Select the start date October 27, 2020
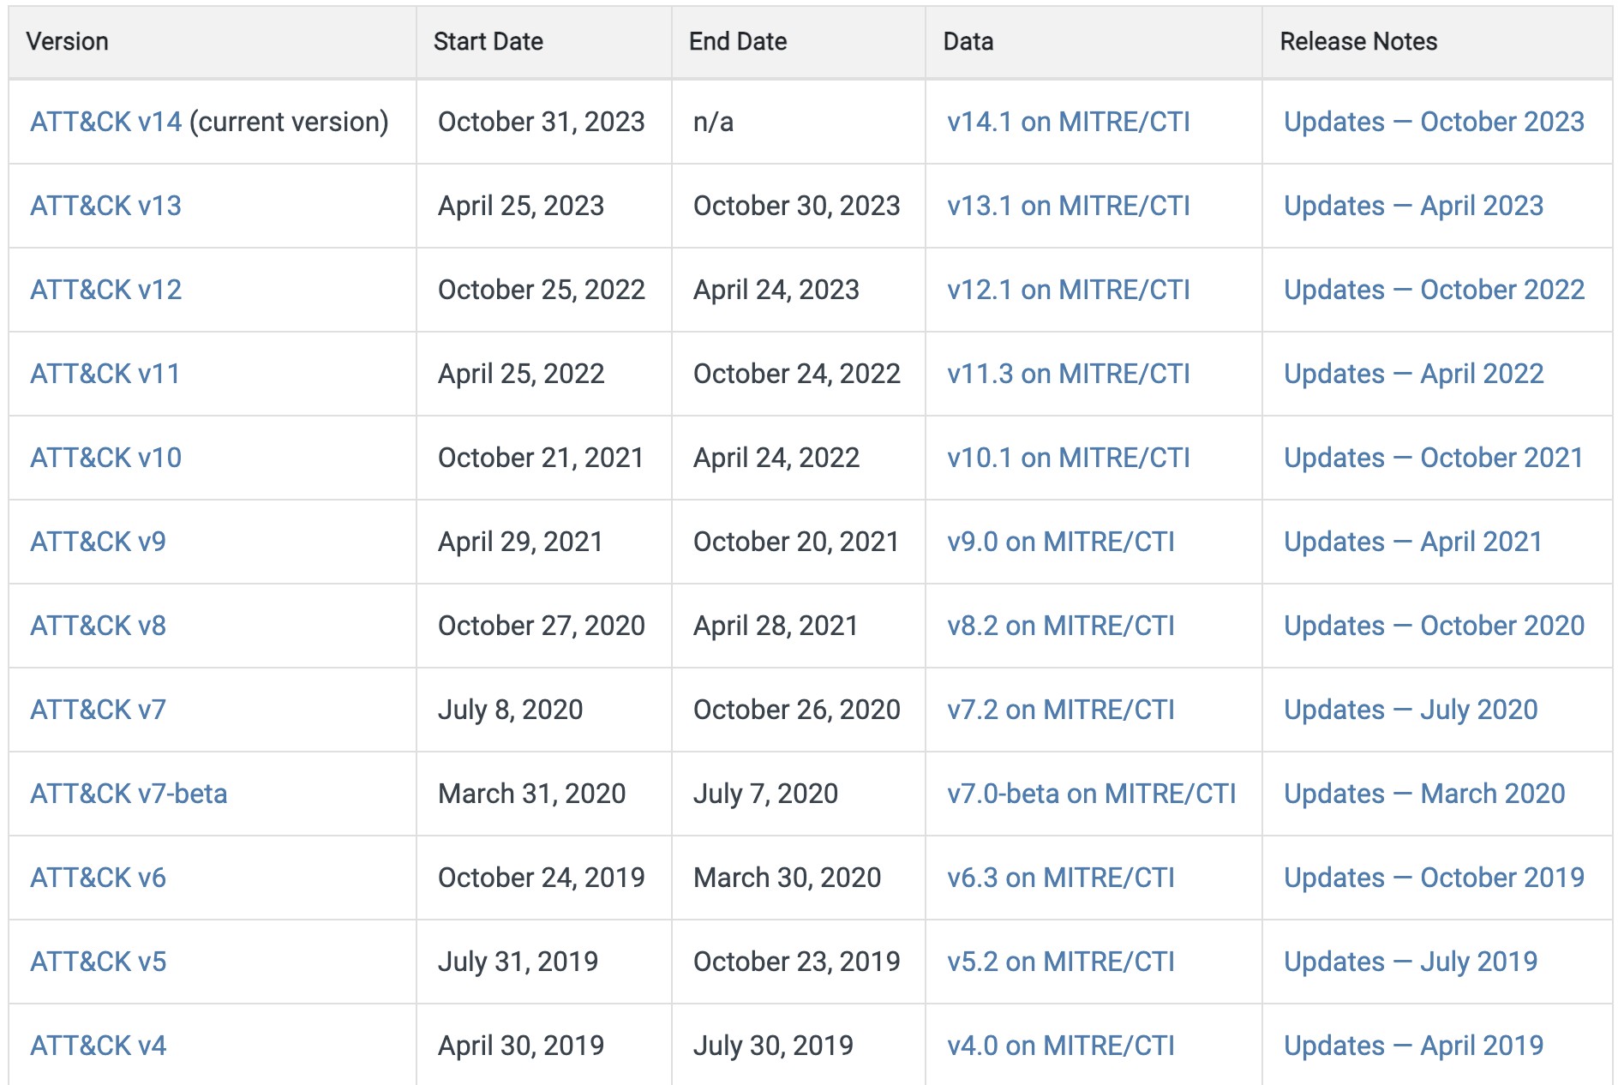Screen dimensions: 1618x1085 pos(542,626)
